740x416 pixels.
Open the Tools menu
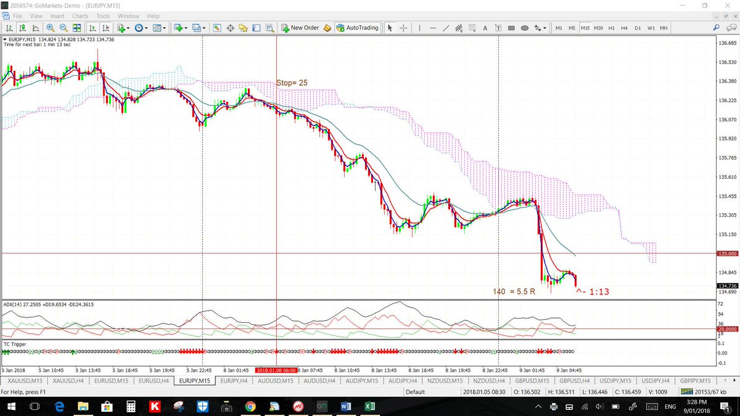tap(103, 16)
